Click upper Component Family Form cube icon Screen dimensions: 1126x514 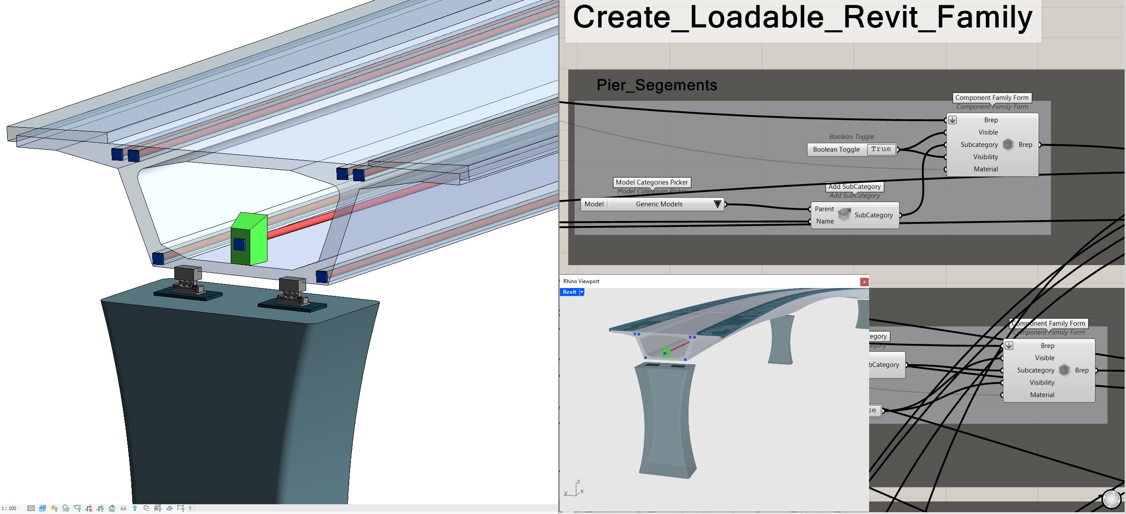pos(1008,144)
